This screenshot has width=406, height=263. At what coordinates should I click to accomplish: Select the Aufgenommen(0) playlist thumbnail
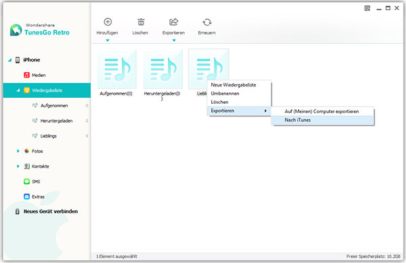click(117, 69)
